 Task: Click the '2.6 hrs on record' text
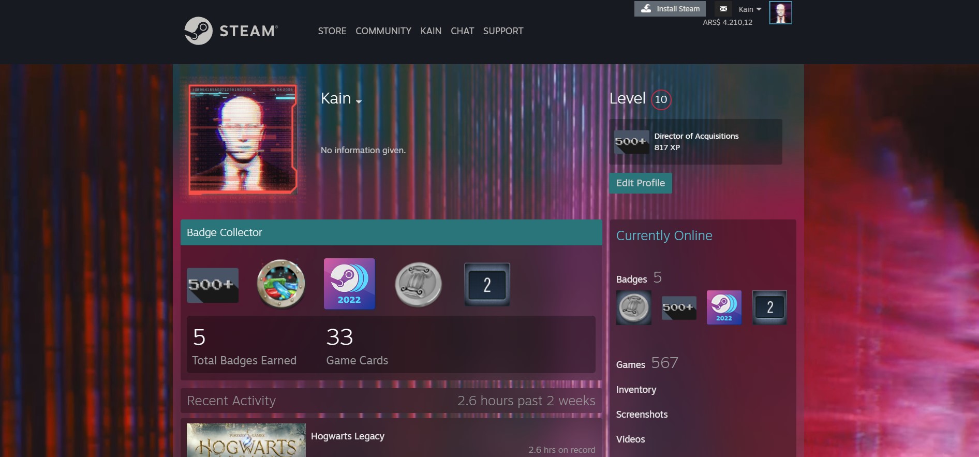pyautogui.click(x=562, y=450)
